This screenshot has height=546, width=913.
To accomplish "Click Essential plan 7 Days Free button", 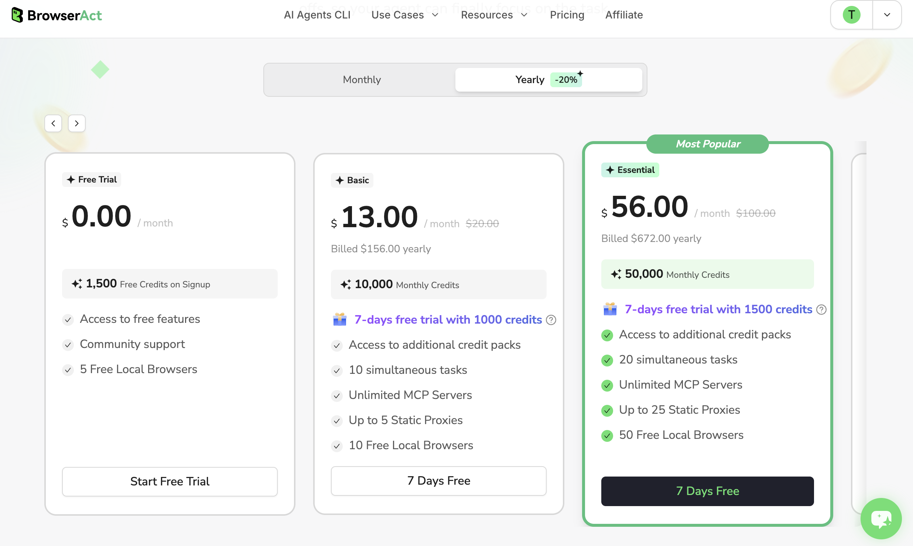I will pos(707,491).
